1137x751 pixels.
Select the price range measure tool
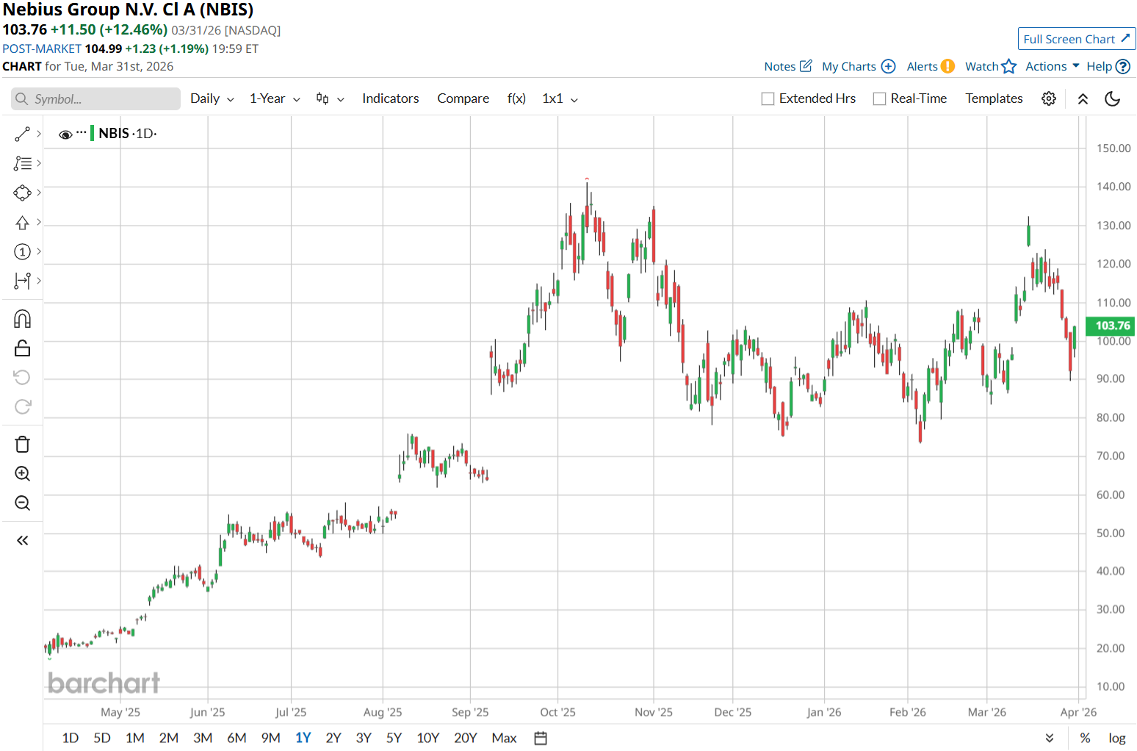coord(22,281)
